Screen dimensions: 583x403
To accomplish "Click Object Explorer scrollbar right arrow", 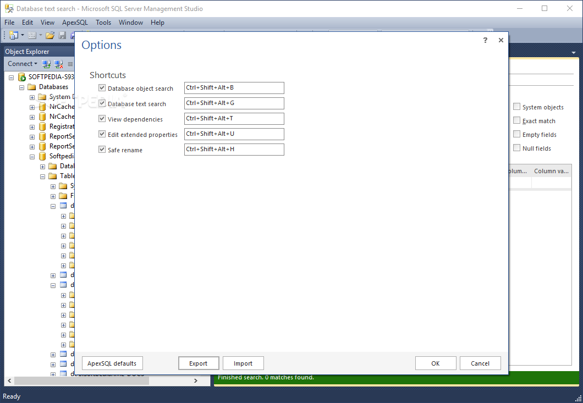I will pyautogui.click(x=196, y=380).
